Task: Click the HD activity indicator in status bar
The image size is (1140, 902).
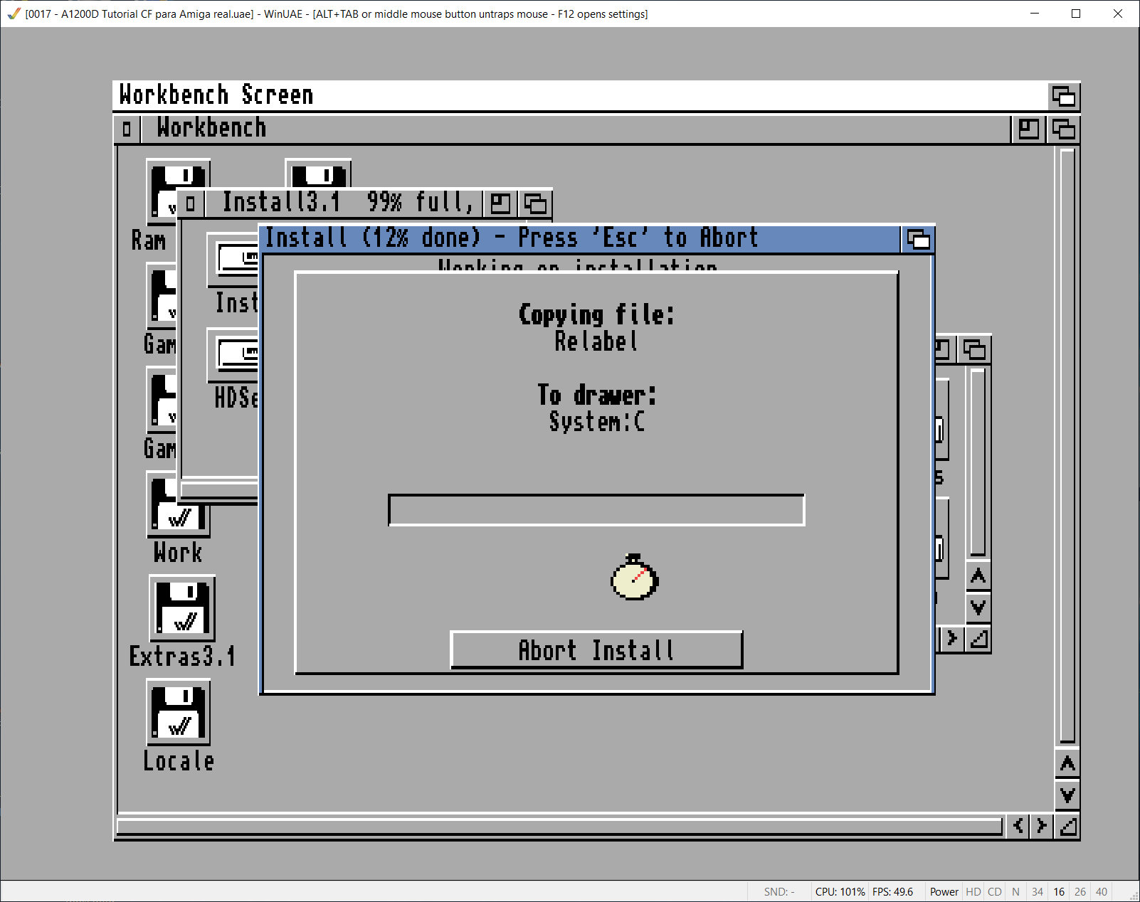Action: coord(973,891)
